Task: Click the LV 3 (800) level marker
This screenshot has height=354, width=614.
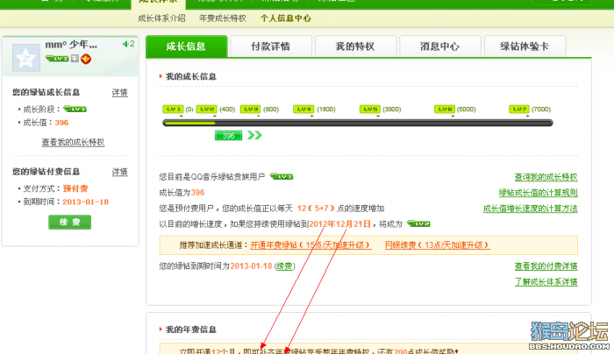Action: 251,110
